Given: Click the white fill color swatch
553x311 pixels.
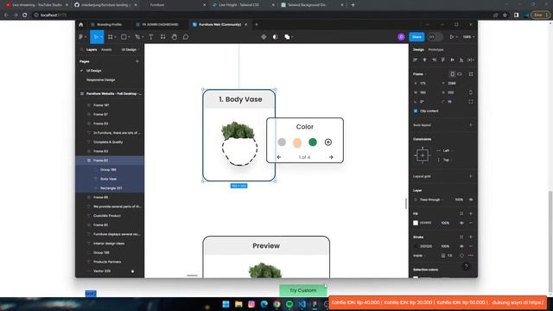Looking at the screenshot, I should click(x=416, y=223).
